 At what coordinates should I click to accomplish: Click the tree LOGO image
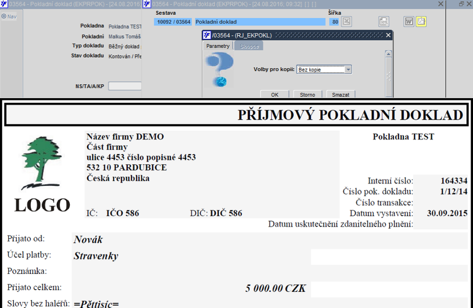coord(42,174)
